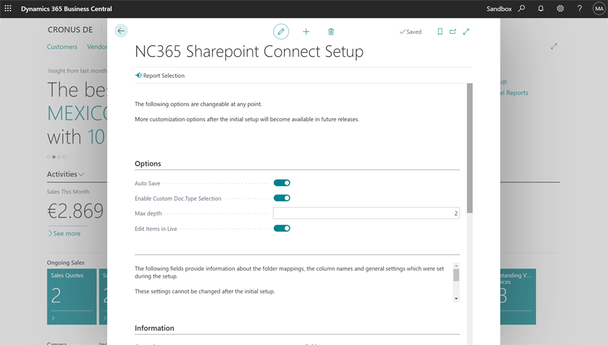Open the notifications bell
Screen dimensions: 608x345
point(540,8)
